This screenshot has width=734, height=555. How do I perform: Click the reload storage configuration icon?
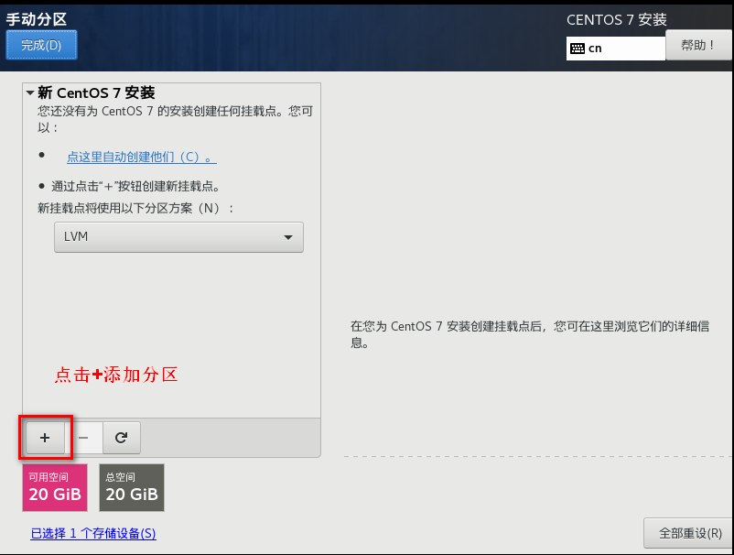122,438
